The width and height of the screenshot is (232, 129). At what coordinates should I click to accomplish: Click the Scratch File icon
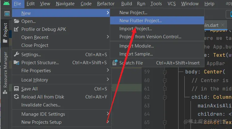click(x=114, y=63)
